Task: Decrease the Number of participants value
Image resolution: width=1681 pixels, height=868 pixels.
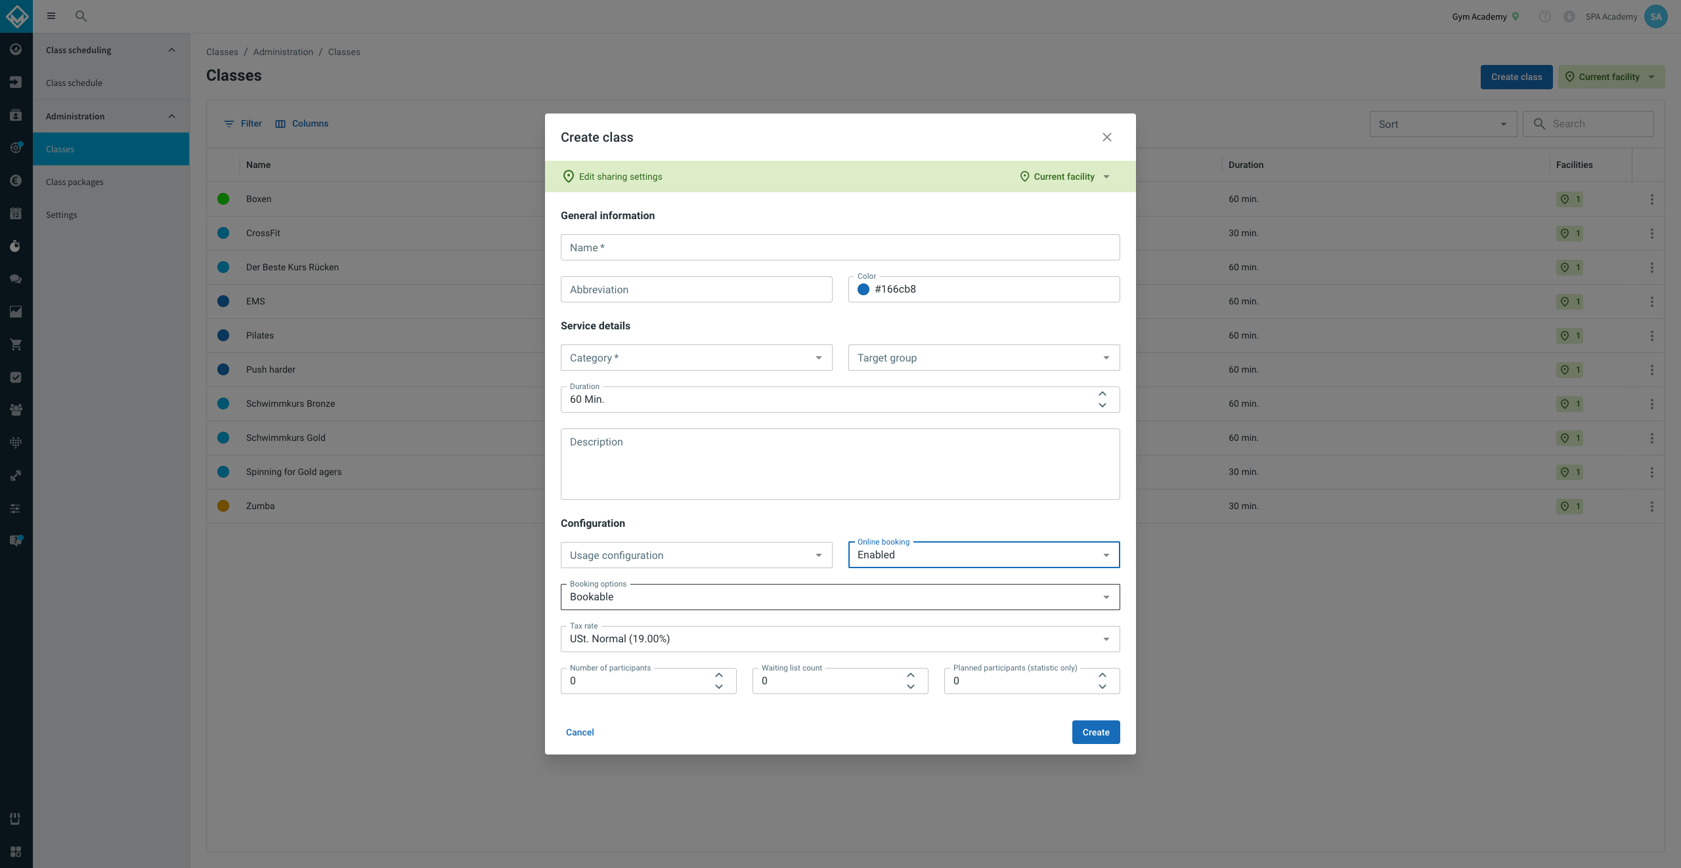Action: (x=719, y=686)
